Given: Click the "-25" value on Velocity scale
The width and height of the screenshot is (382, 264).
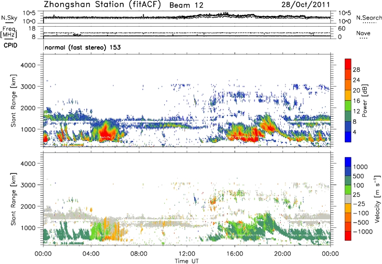Looking at the screenshot, I should [359, 204].
